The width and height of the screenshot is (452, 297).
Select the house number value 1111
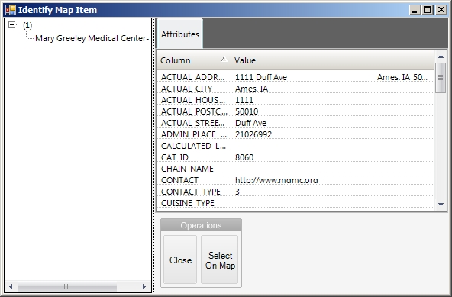pos(244,100)
